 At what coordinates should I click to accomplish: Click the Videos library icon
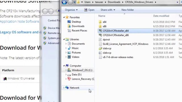69,57
